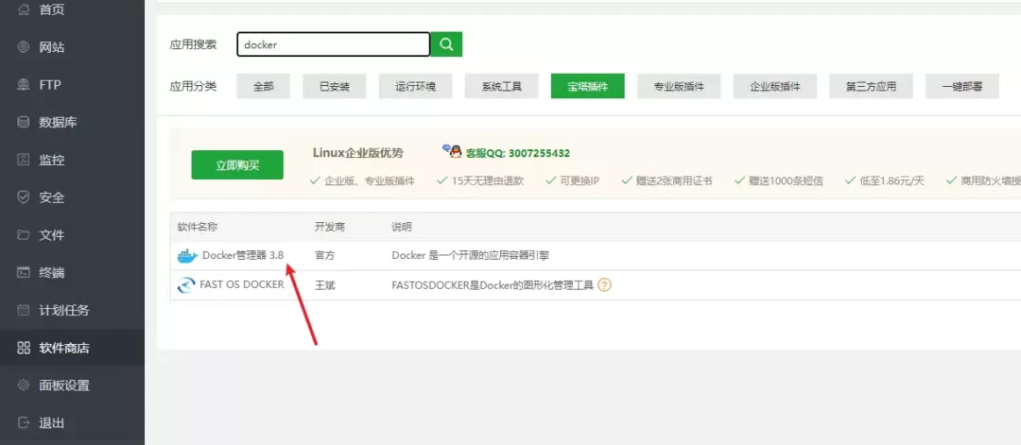Click the FAST OS DOCKER logo icon
Viewport: 1021px width, 445px height.
pos(186,285)
